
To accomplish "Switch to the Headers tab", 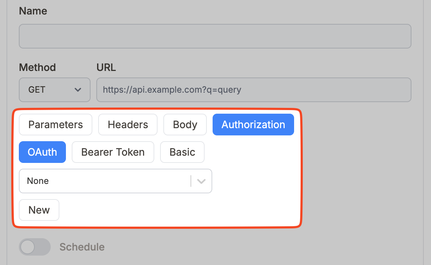I will tap(127, 124).
